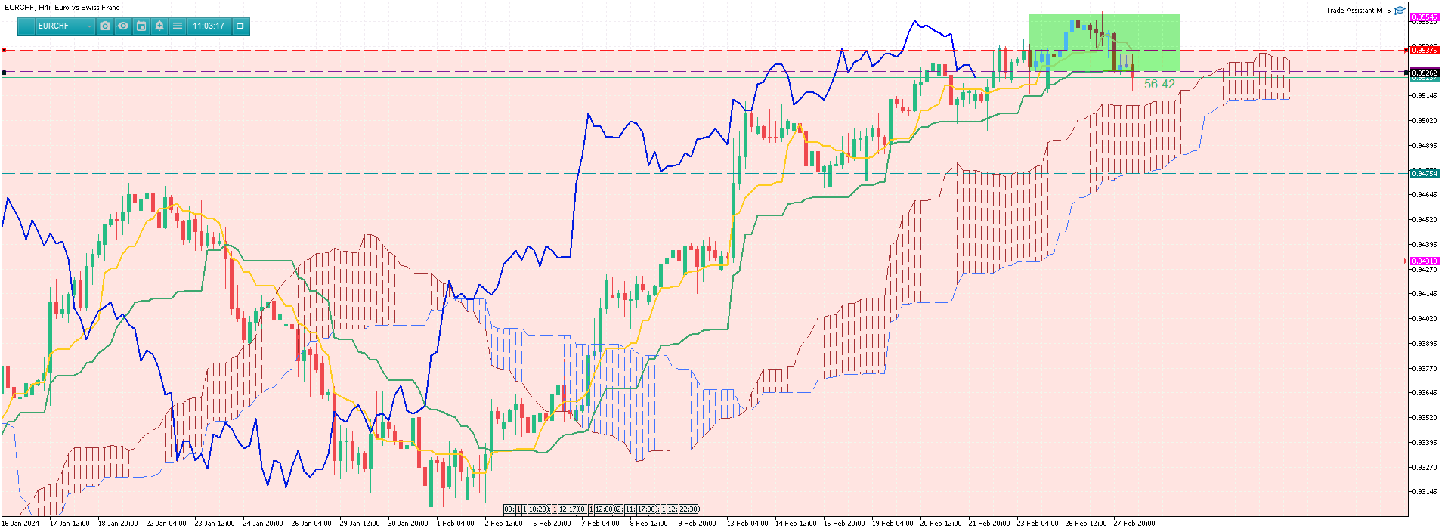Click the 12:00 event marker on timeline
Viewport: 1448px width, 532px height.
click(x=604, y=509)
